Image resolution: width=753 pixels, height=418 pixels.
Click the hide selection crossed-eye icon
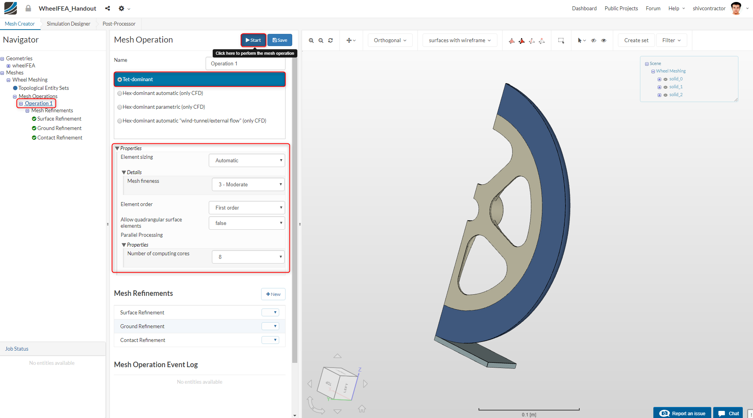click(x=593, y=40)
